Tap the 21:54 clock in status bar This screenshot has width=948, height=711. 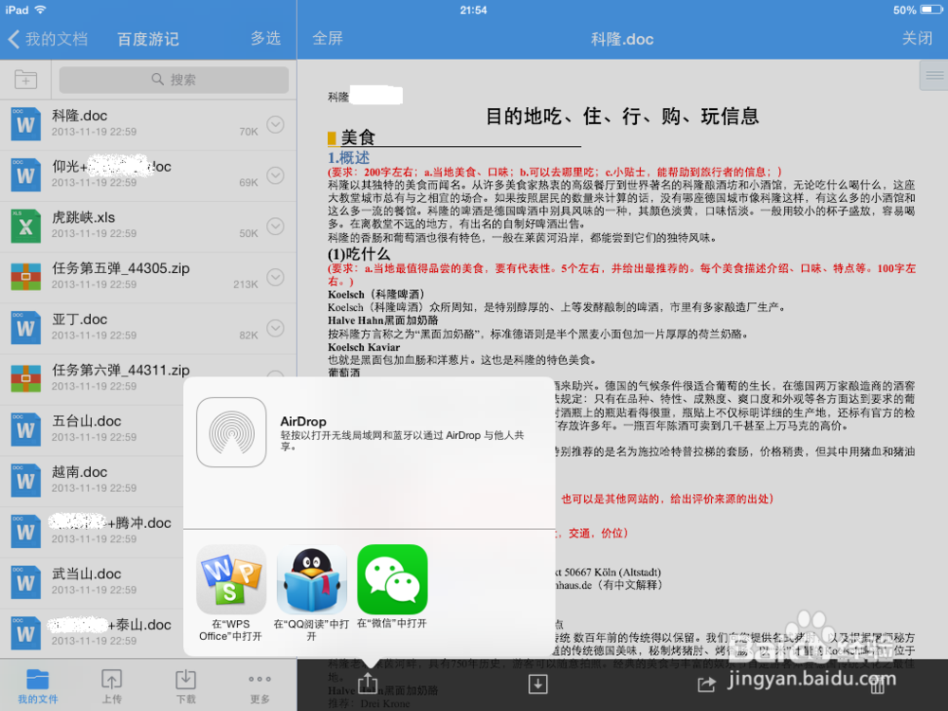point(473,9)
